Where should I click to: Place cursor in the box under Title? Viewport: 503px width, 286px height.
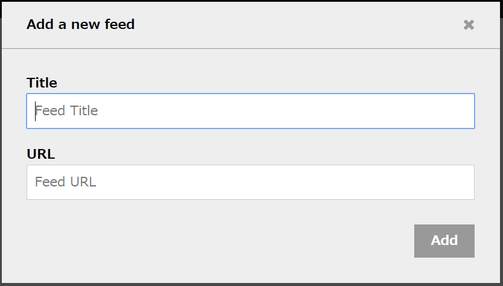[x=250, y=111]
